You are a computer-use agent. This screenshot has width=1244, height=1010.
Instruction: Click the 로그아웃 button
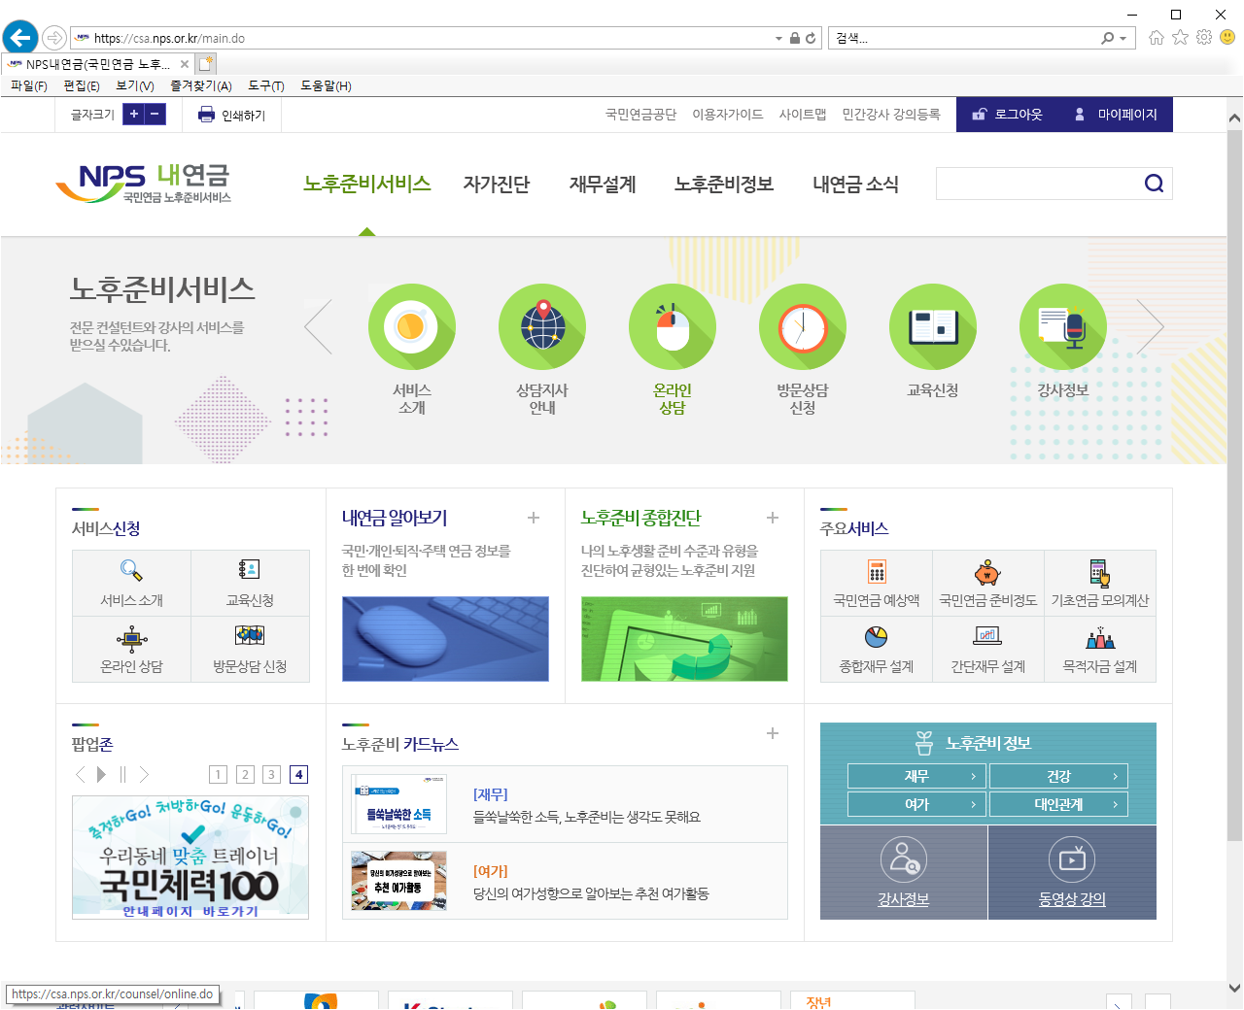[x=1007, y=115]
